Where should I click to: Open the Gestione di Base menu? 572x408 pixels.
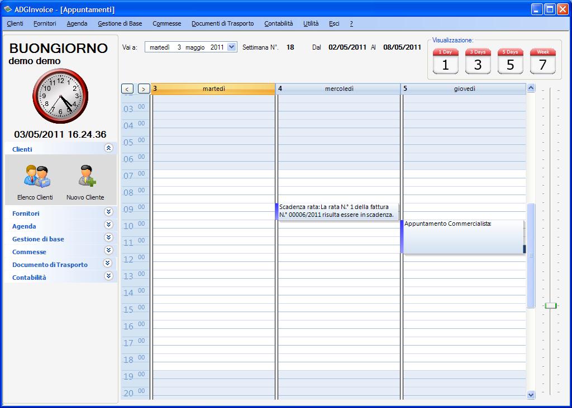click(120, 23)
